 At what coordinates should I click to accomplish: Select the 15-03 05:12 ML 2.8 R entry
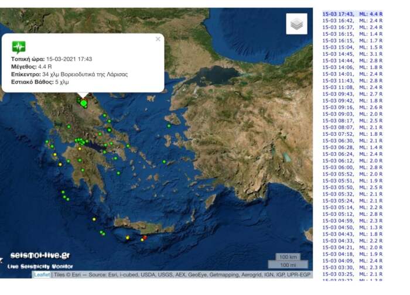tap(352, 214)
